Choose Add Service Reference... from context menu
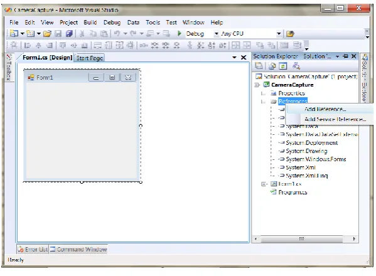 click(330, 119)
